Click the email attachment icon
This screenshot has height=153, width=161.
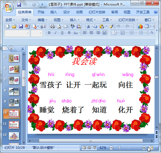(43, 26)
